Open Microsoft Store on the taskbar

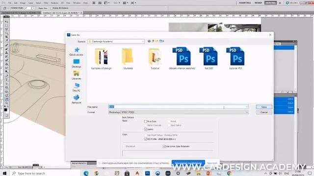pyautogui.click(x=127, y=173)
